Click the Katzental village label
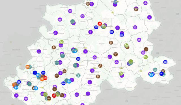 point(89,86)
